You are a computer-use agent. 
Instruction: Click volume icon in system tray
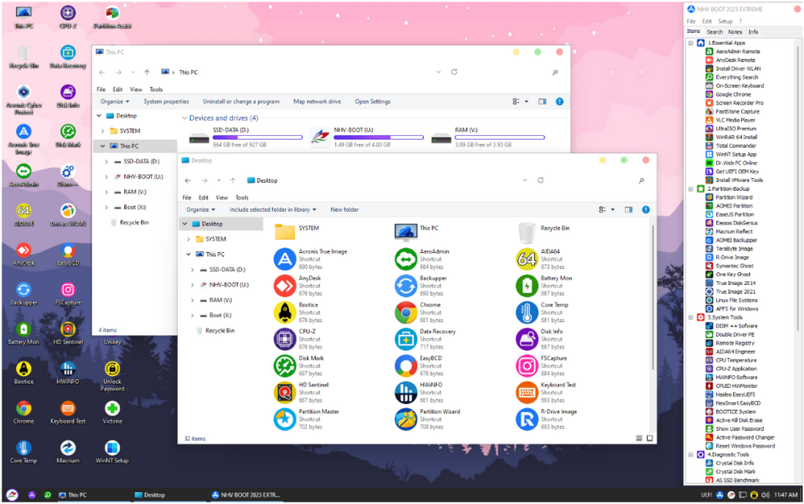[765, 495]
